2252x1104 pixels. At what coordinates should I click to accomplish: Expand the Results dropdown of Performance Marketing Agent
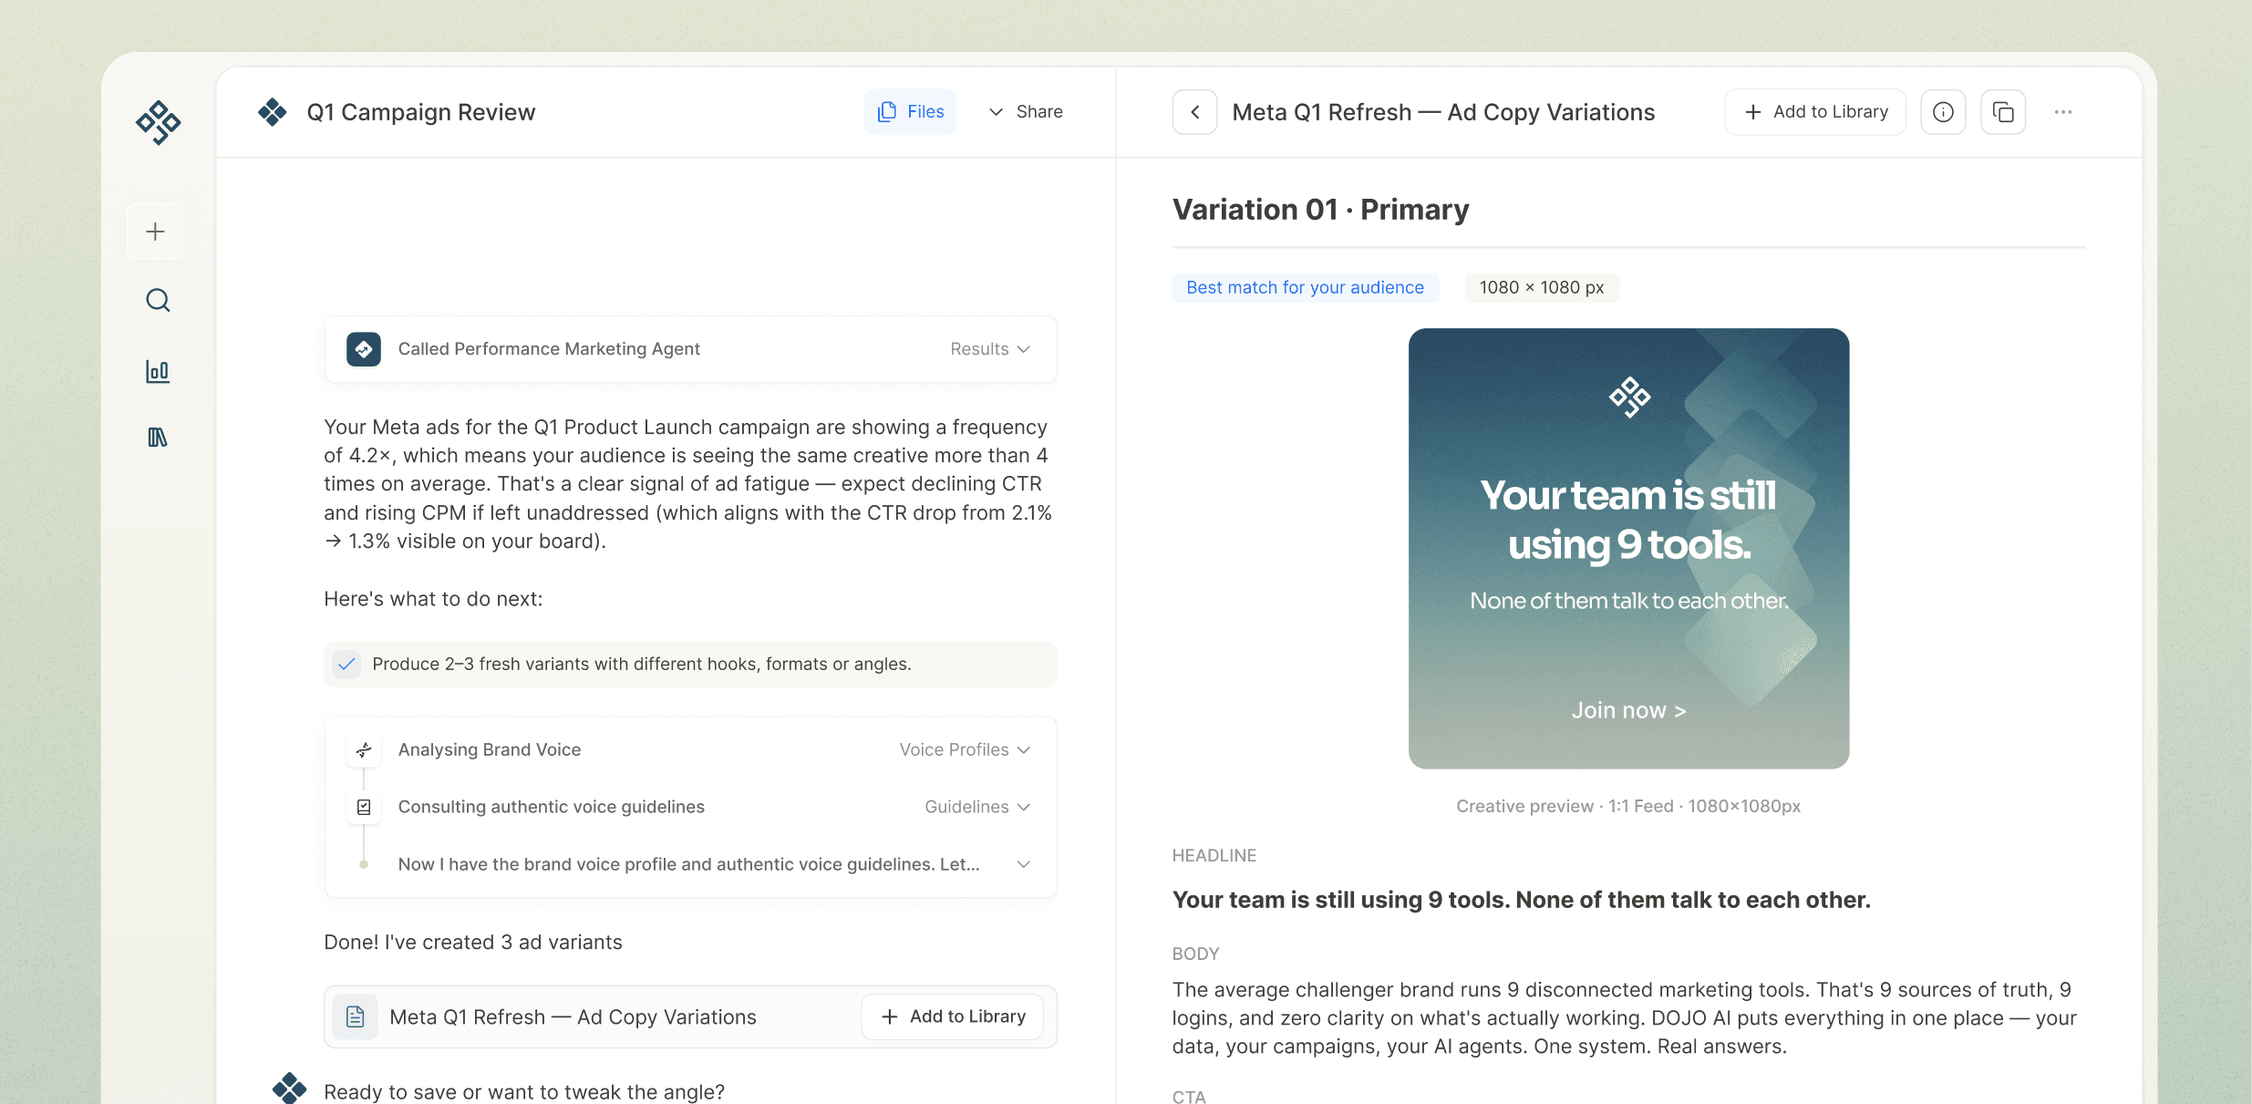click(x=990, y=349)
